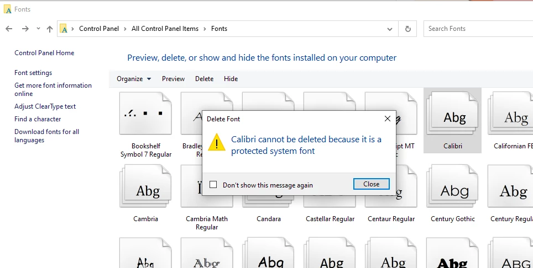This screenshot has height=268, width=533.
Task: Refresh the Fonts view
Action: tap(408, 29)
